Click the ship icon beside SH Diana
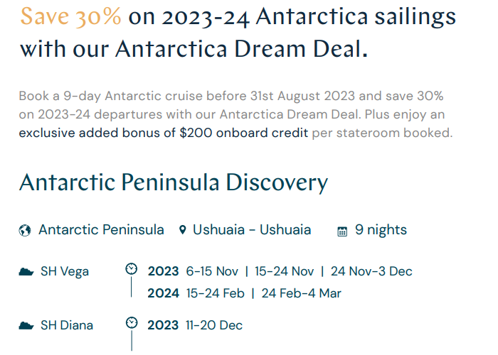498x355 pixels. (26, 325)
